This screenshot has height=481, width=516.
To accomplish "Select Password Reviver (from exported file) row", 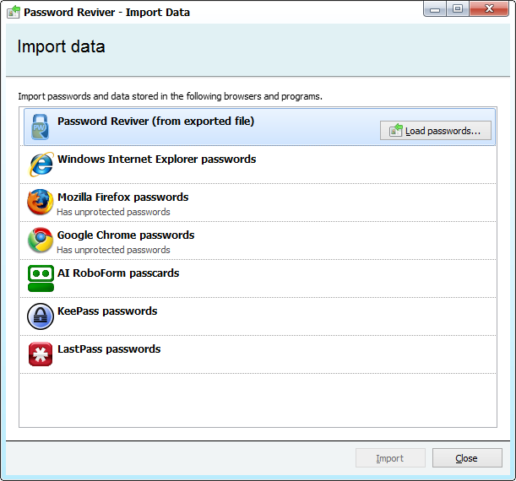I will 259,127.
